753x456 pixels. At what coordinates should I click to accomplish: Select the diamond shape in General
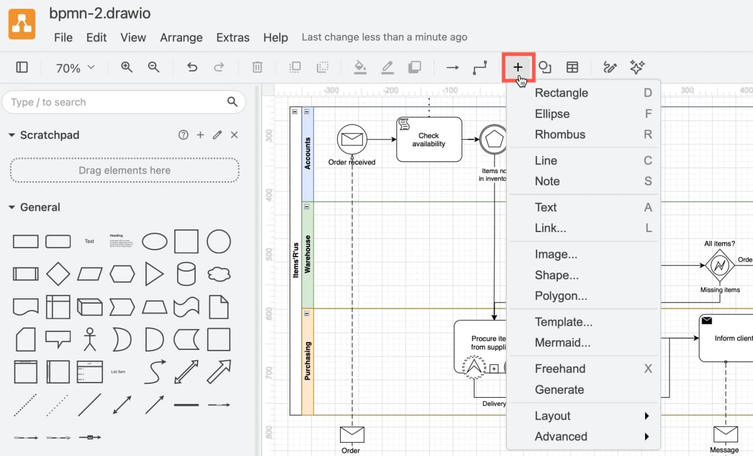tap(58, 273)
